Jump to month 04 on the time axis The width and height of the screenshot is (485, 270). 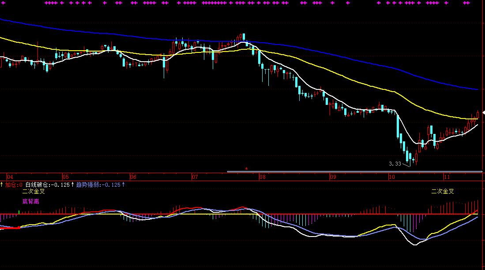tap(4, 177)
